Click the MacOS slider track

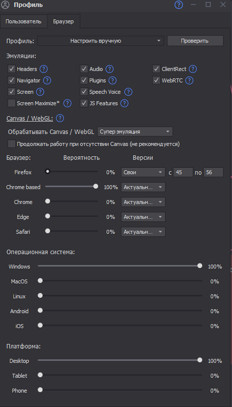point(120,280)
